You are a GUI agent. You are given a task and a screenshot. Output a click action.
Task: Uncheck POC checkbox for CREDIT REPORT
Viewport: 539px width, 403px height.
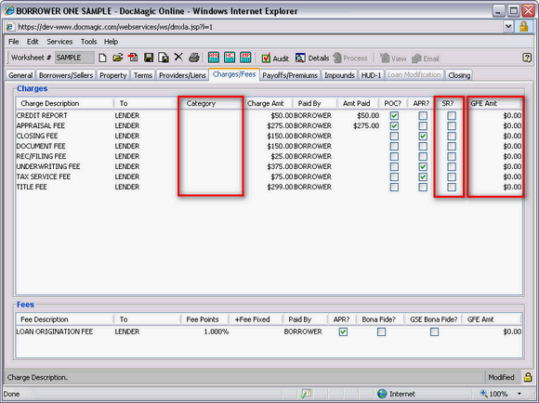coord(394,116)
